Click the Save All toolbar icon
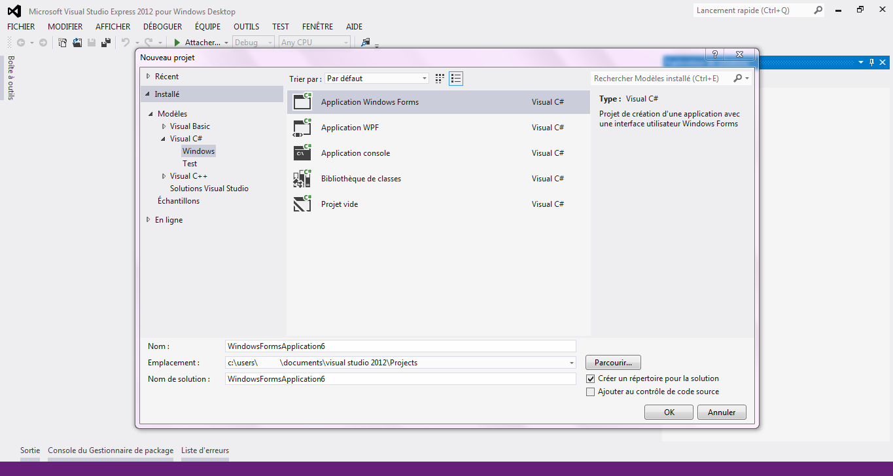The height and width of the screenshot is (476, 893). coord(106,43)
